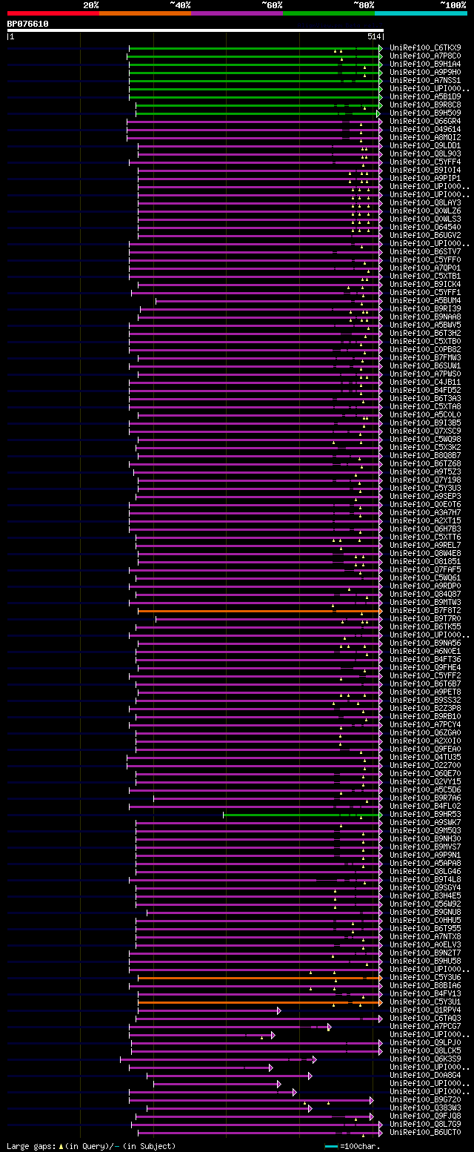Select the UniRef100_B9T7R0 label
This screenshot has height=1152, width=474.
(425, 618)
